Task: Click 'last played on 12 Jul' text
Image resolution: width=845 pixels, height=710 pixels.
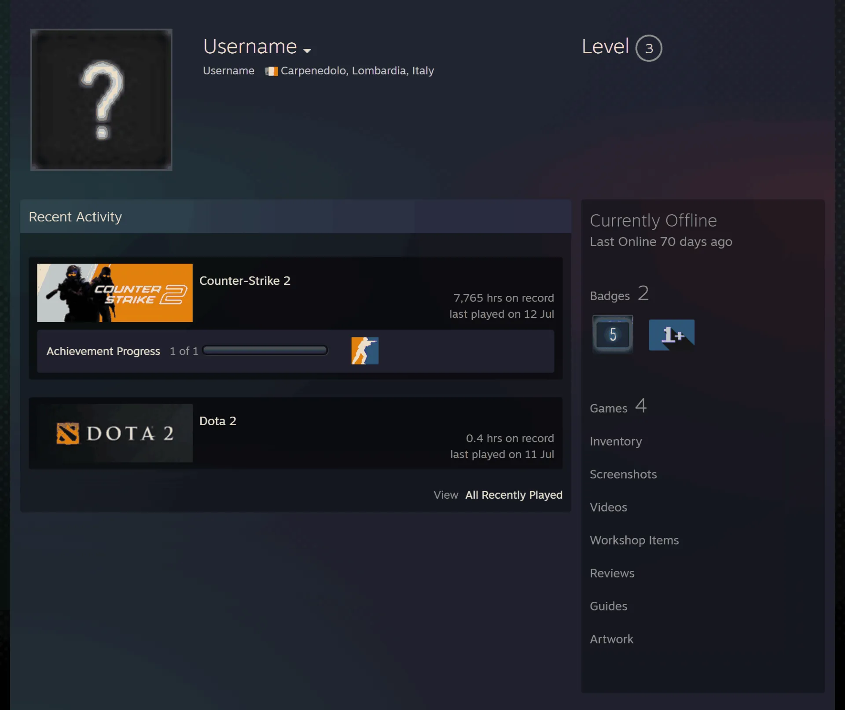Action: (501, 314)
